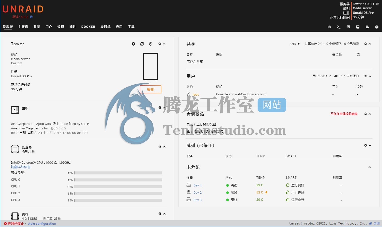Image resolution: width=382 pixels, height=227 pixels.
Task: Switch to the DOCKER tab
Action: tap(88, 27)
